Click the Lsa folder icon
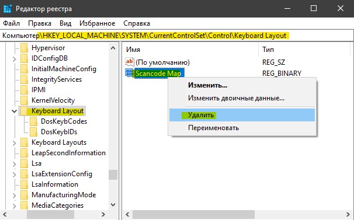 tap(24, 163)
